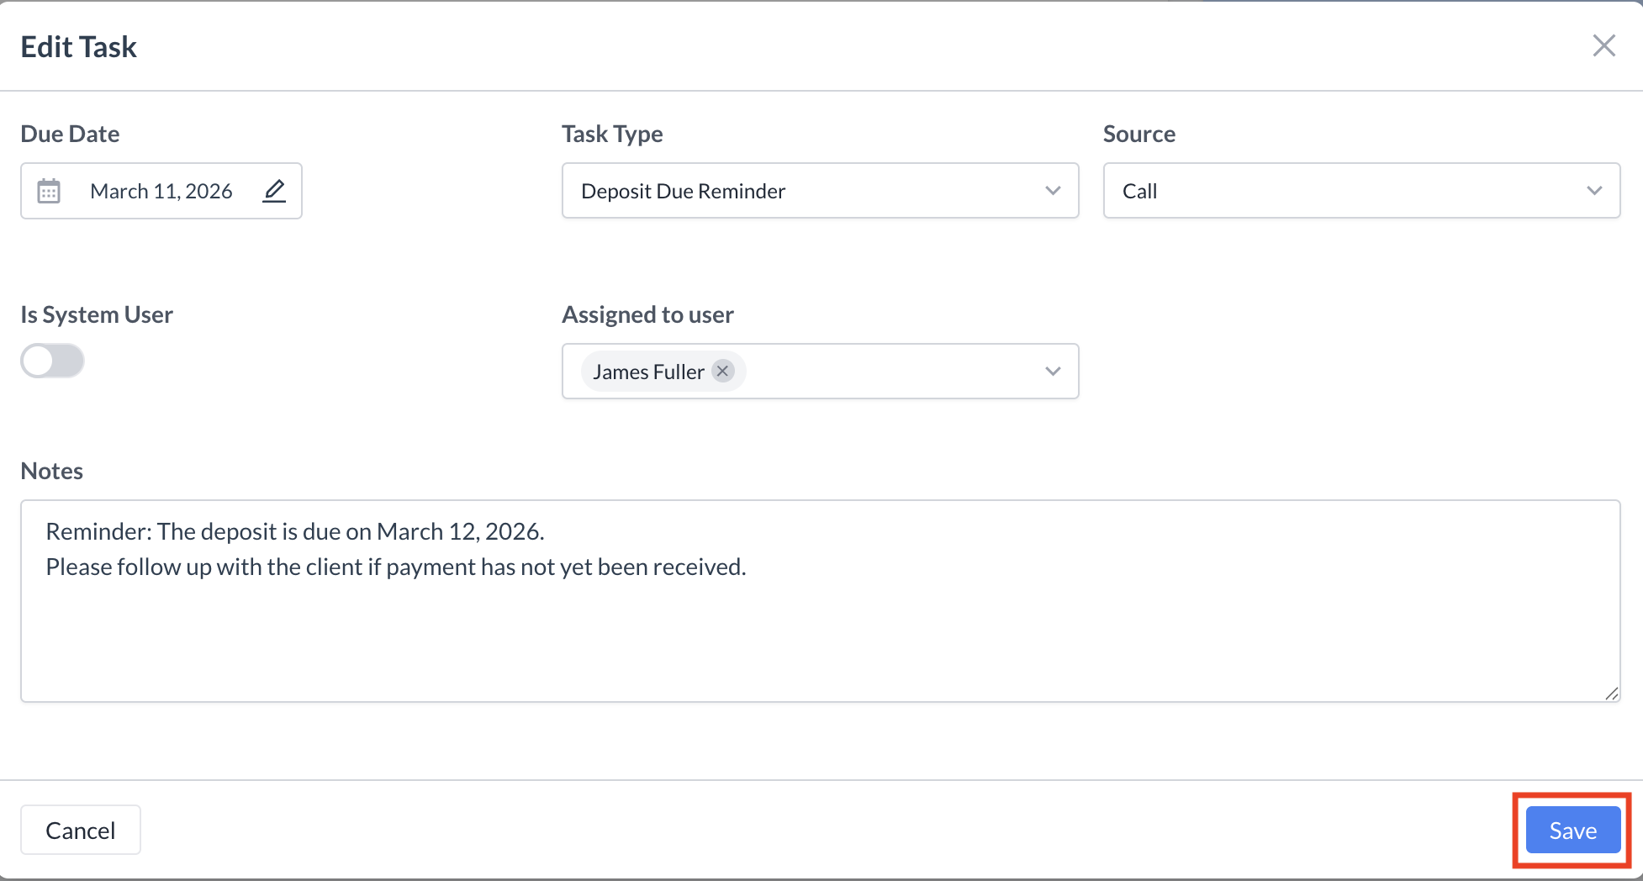This screenshot has width=1643, height=881.
Task: Click empty space in Assigned to user field
Action: [891, 372]
